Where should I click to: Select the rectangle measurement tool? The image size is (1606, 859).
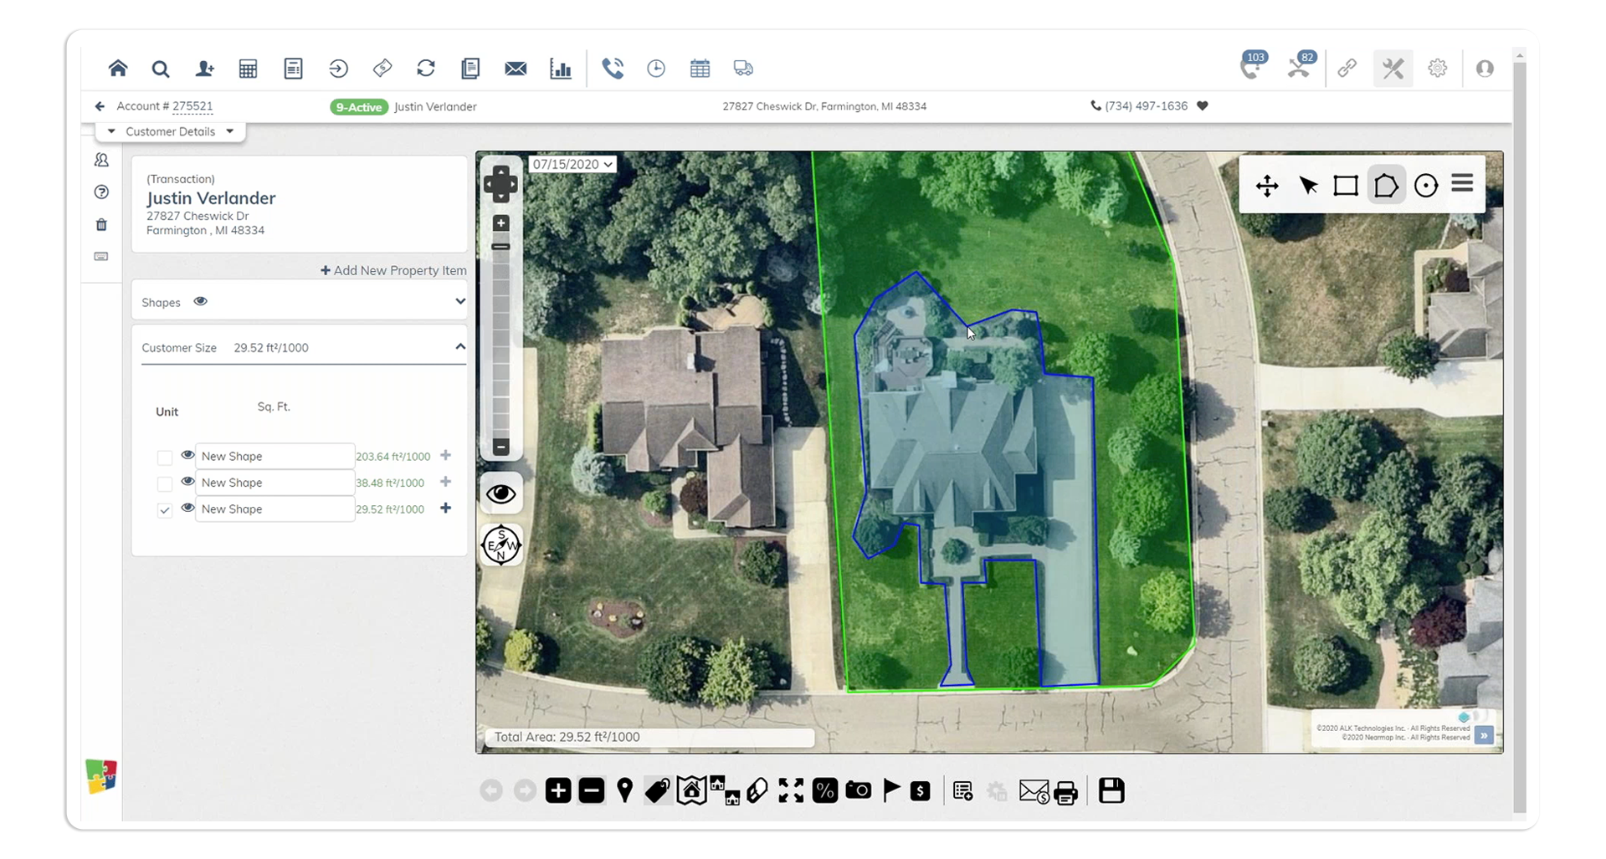click(1346, 185)
